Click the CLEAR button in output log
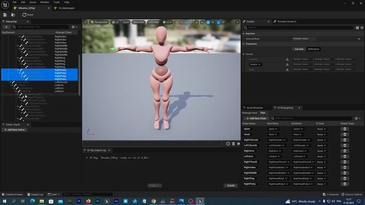Screen dimensions: 365x205 coord(230,186)
